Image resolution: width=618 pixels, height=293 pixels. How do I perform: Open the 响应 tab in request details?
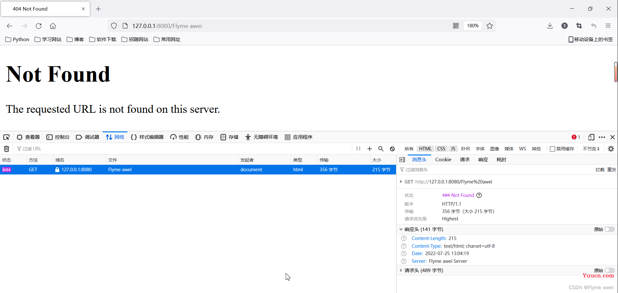click(483, 160)
